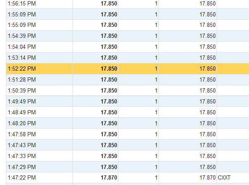
Task: Select the 1:50:39 PM trade row
Action: [x=128, y=90]
